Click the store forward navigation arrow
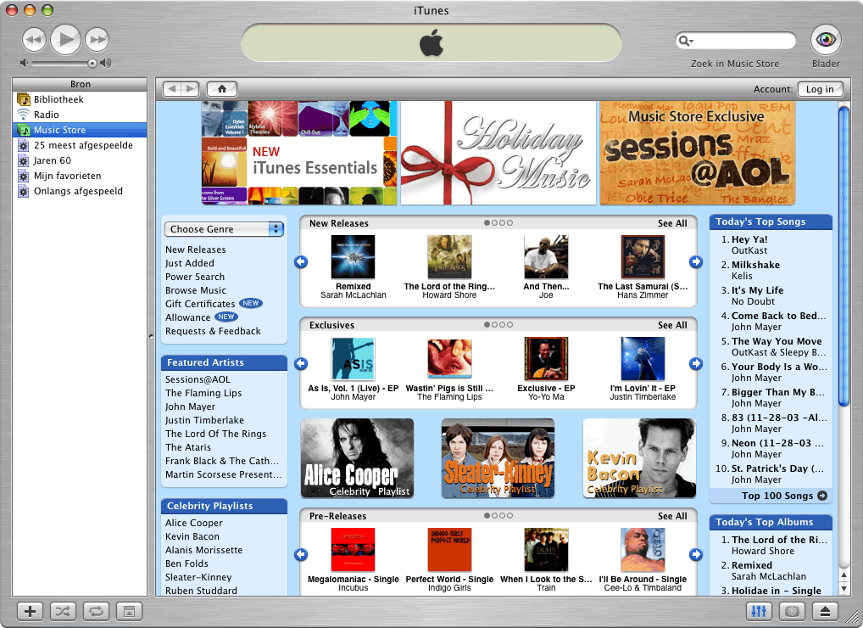863x628 pixels. pyautogui.click(x=191, y=89)
